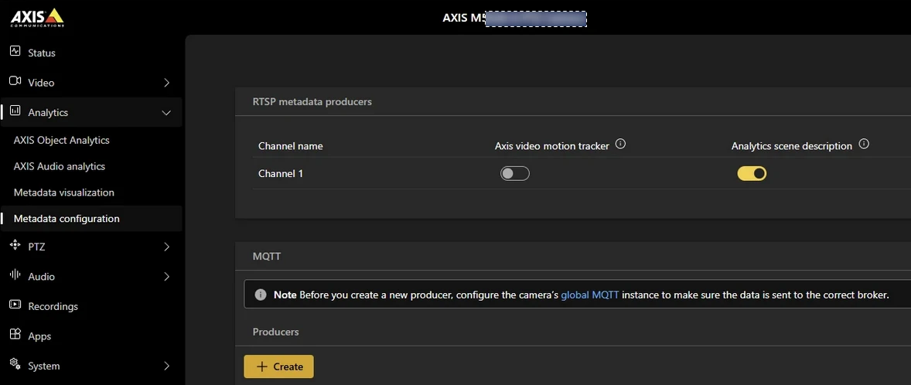
Task: Click the AXIS device title at top
Action: 515,18
